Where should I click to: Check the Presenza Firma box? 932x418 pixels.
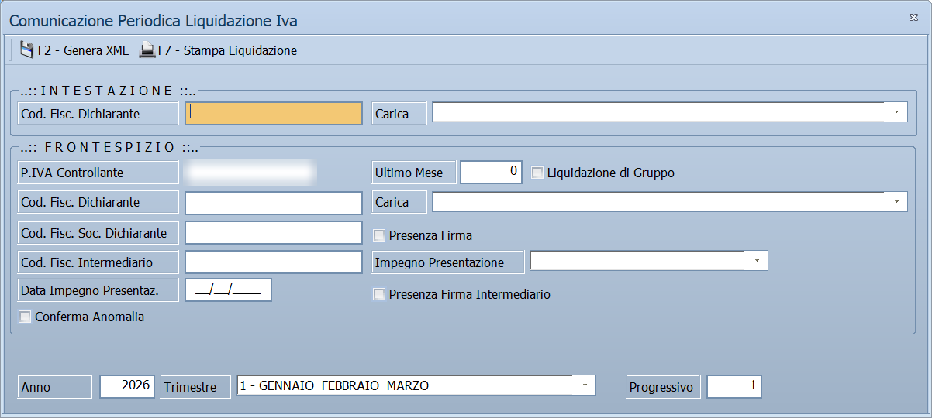[379, 235]
